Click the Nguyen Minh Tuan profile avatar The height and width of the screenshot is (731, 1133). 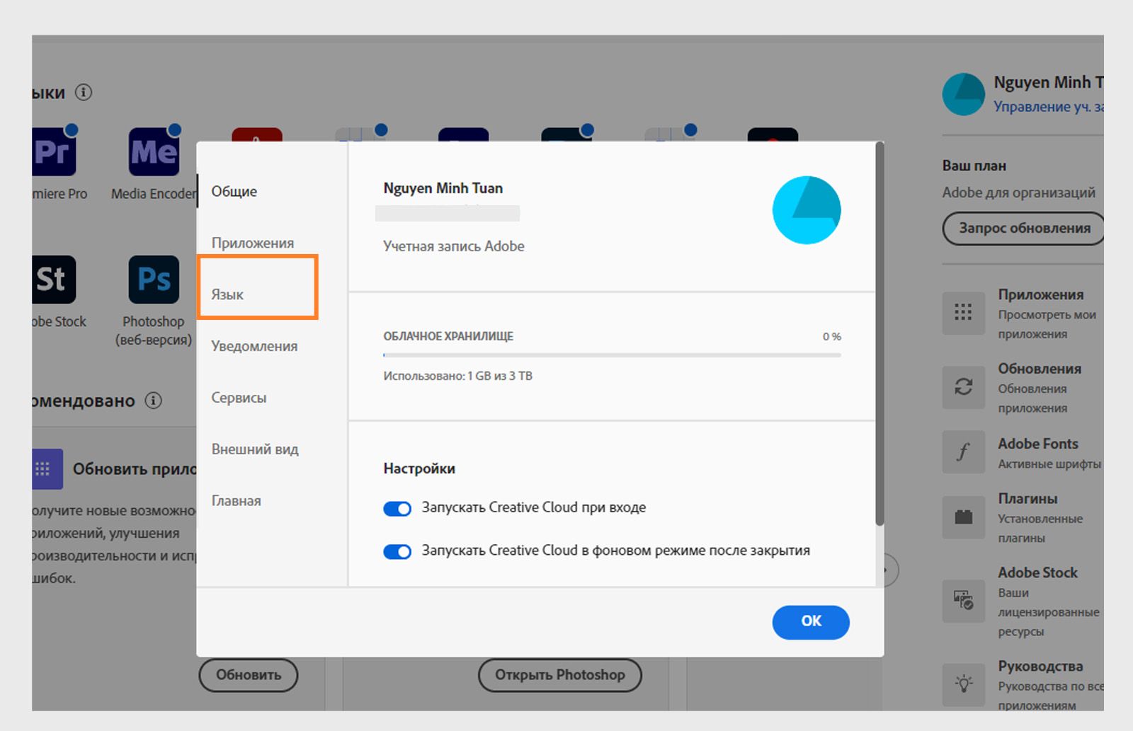point(963,94)
